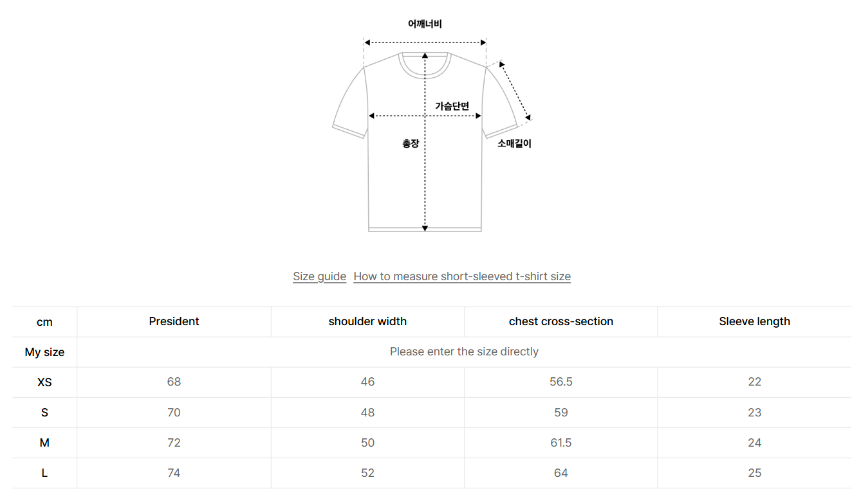The width and height of the screenshot is (861, 500).
Task: Select the M row label
Action: click(x=44, y=442)
